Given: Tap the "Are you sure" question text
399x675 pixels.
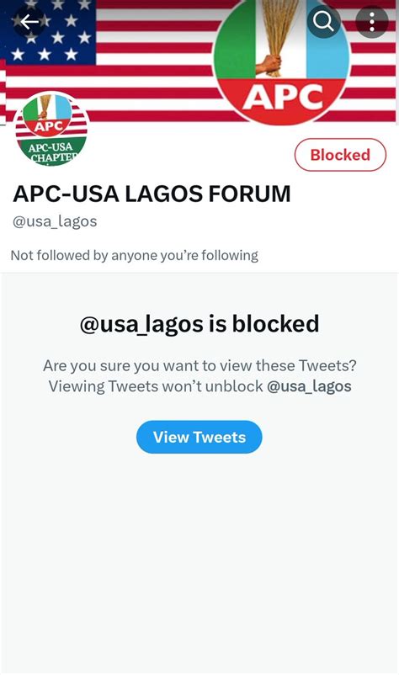Looking at the screenshot, I should click(199, 365).
